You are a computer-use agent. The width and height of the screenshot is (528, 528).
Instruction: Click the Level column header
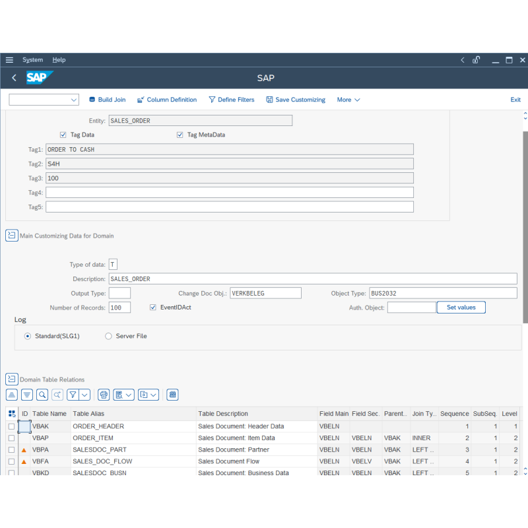pos(509,414)
